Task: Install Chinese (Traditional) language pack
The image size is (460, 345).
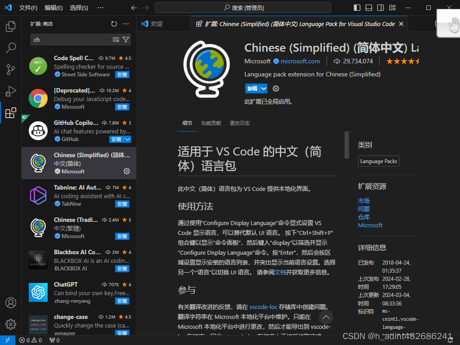Action: click(x=122, y=236)
